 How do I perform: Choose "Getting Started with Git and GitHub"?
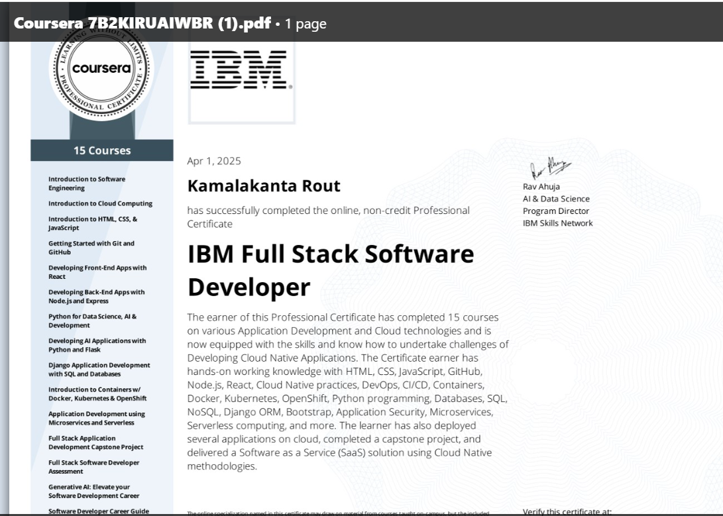91,248
